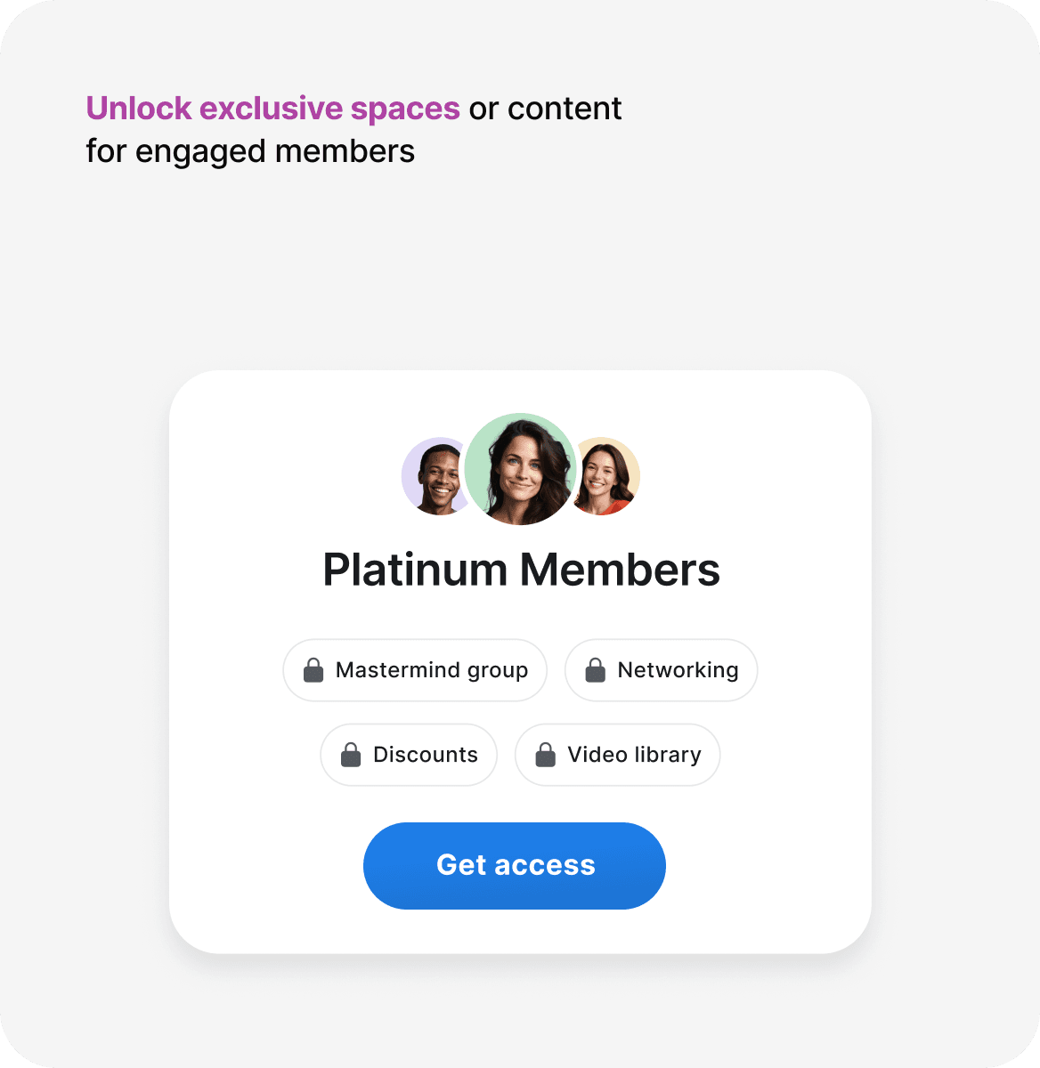Unlock the Mastermind group perk
1040x1068 pixels.
(415, 670)
